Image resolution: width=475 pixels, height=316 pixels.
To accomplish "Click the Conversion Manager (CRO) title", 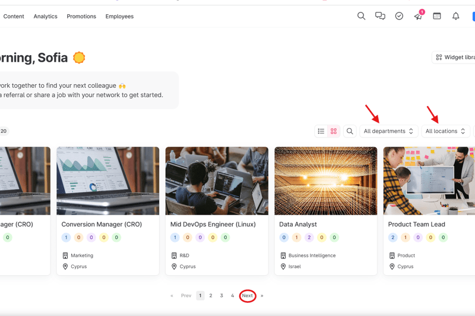I will (x=102, y=224).
